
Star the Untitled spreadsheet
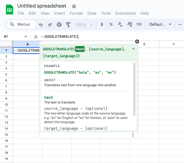pyautogui.click(x=74, y=6)
